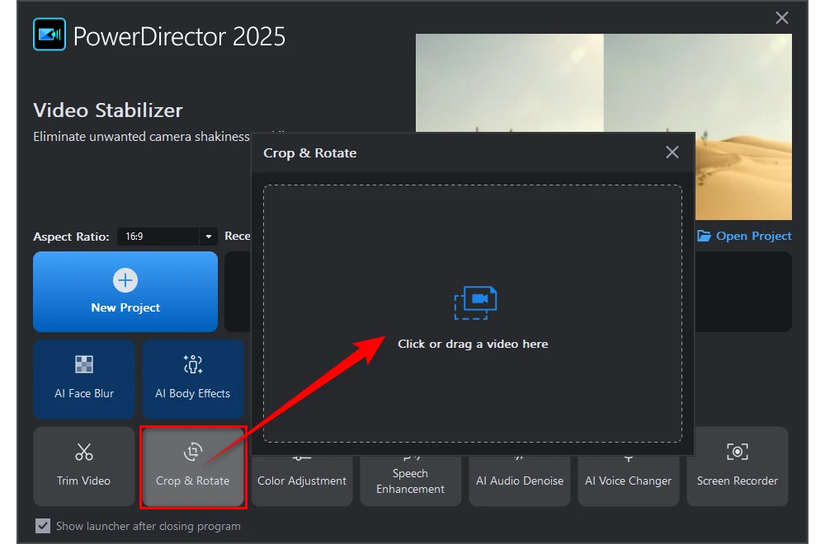Image resolution: width=825 pixels, height=544 pixels.
Task: Select the Trim Video scissors icon
Action: (84, 452)
